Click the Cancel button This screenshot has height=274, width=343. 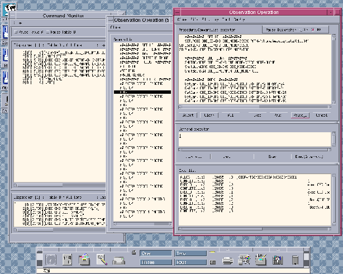coord(321,115)
